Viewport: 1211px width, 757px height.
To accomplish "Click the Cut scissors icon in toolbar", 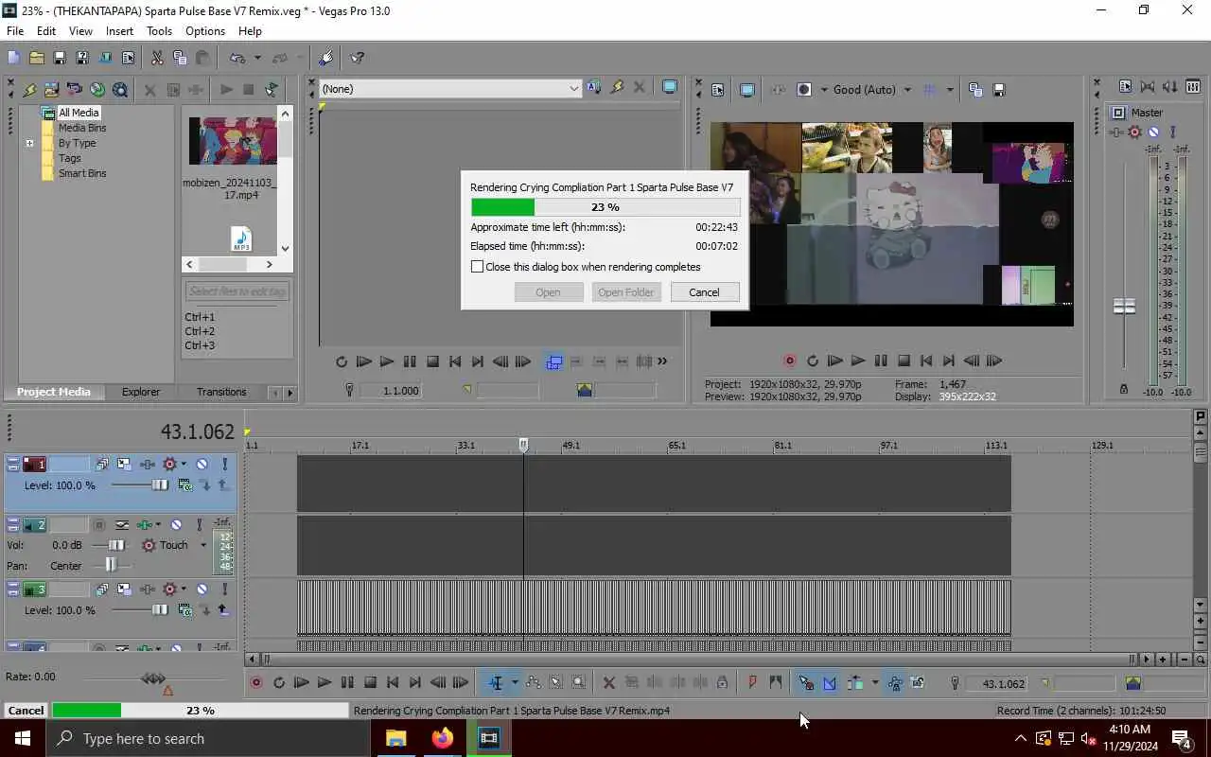I will [x=157, y=58].
